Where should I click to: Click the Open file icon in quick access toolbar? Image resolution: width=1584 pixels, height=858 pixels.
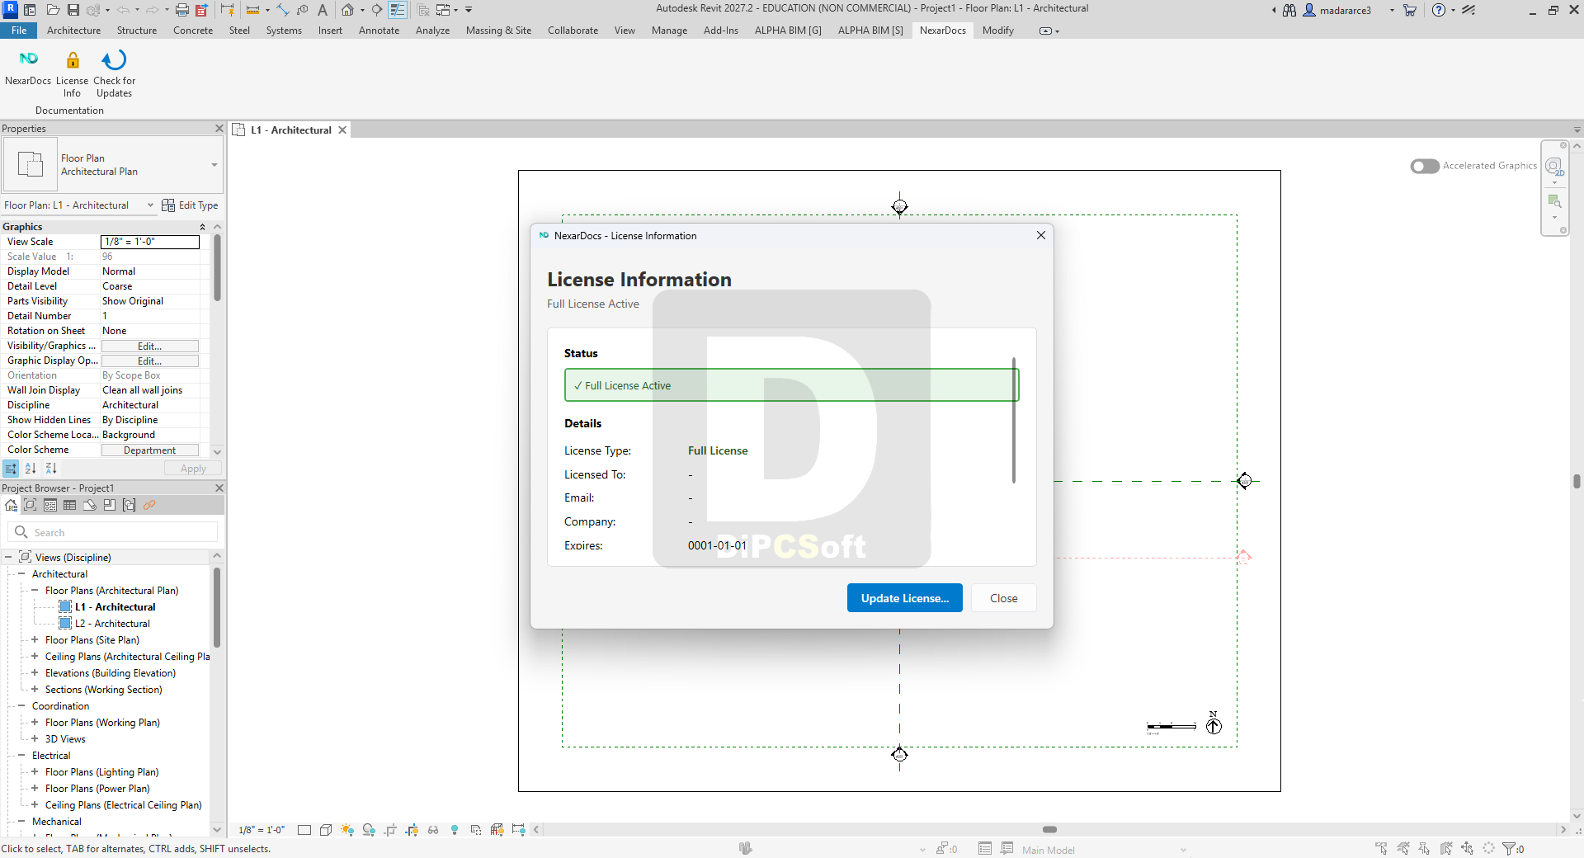click(53, 10)
